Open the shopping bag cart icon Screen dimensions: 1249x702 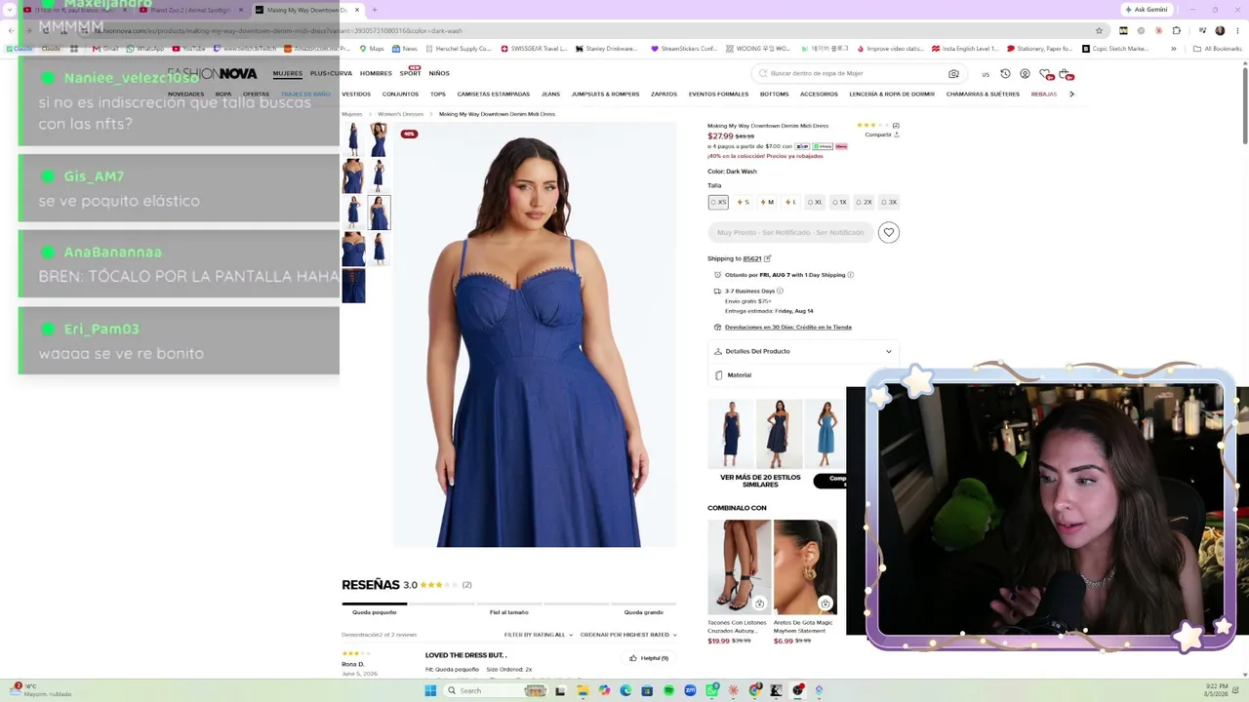click(1065, 74)
